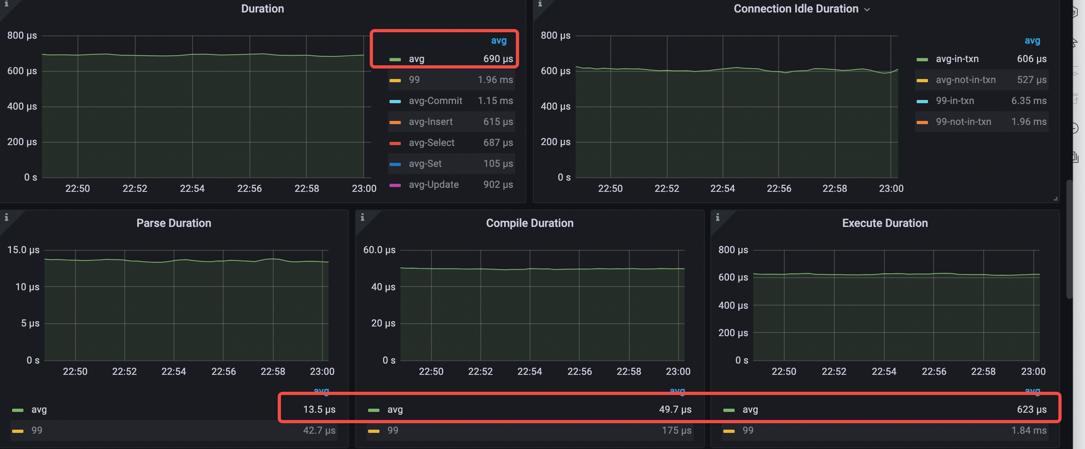The image size is (1085, 449).
Task: Click the orange color marker beside avg-Insert
Action: click(x=396, y=121)
